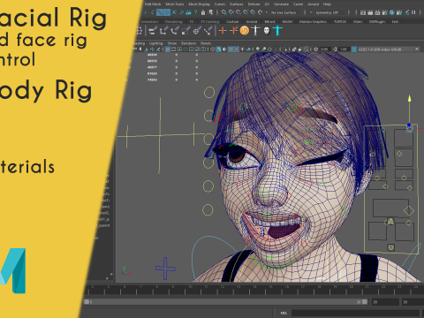Open the Panels panel menu
Screen dimensions: 424x318
(x=206, y=43)
